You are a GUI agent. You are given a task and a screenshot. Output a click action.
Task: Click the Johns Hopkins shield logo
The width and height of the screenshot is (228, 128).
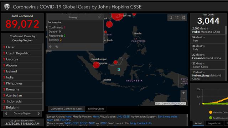[x=7, y=7]
